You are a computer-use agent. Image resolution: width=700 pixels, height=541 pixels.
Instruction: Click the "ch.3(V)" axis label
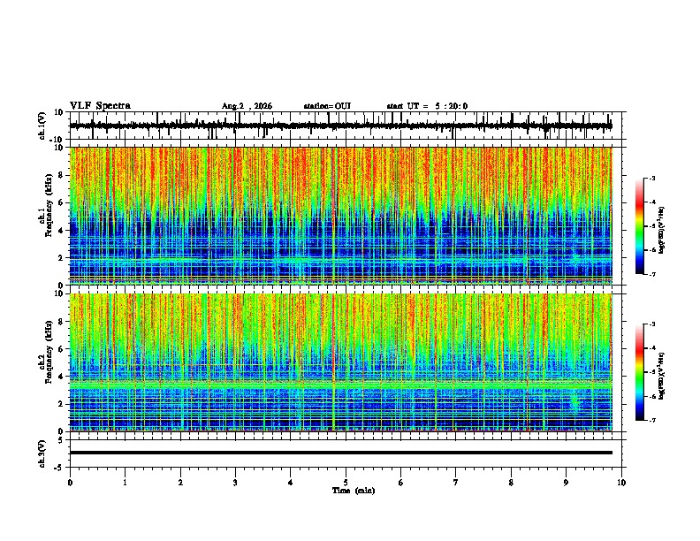click(x=42, y=453)
